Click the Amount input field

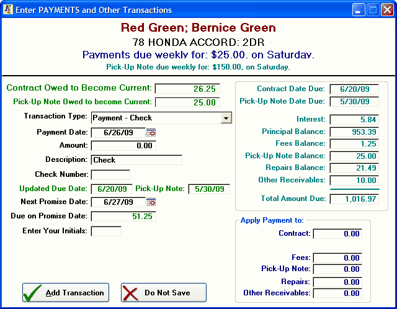[123, 146]
